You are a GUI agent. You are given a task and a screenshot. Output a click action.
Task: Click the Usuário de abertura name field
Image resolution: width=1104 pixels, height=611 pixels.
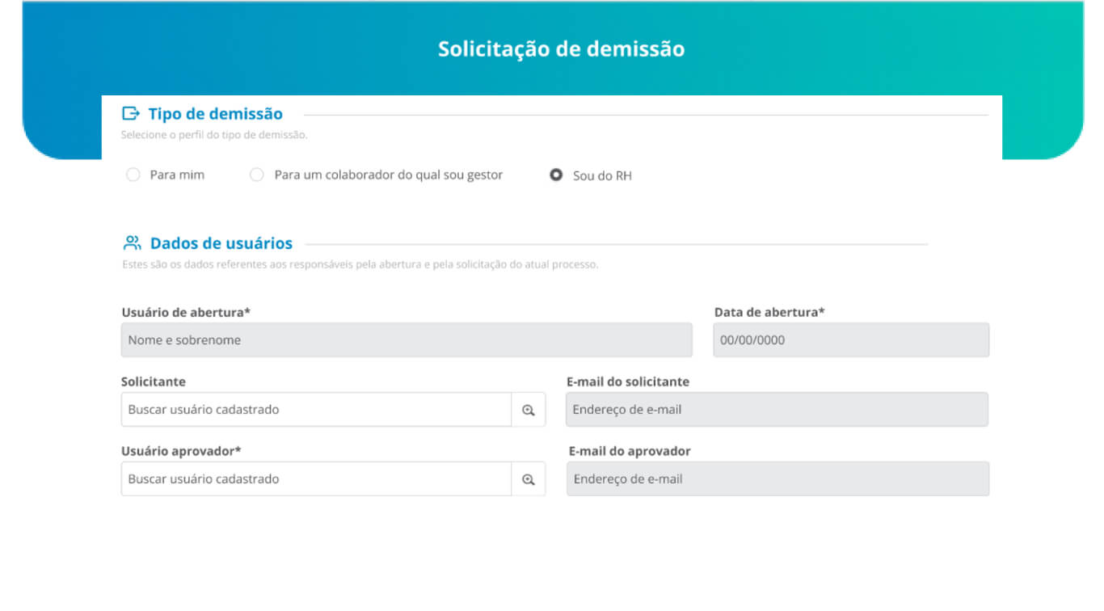point(407,340)
